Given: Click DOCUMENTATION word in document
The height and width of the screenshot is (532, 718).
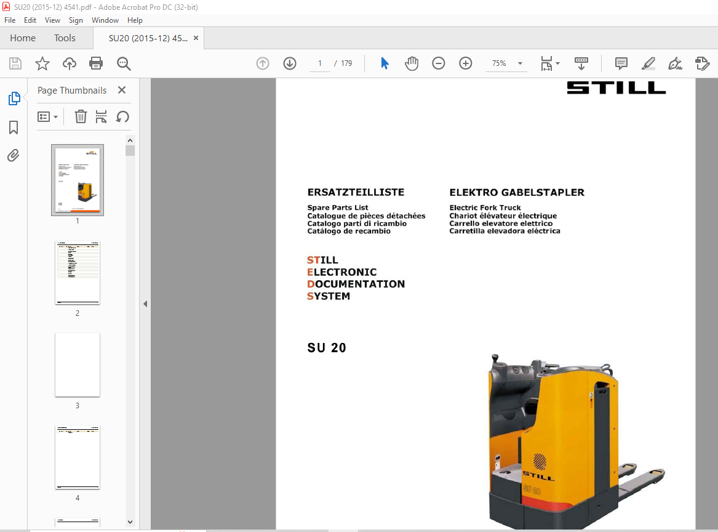Looking at the screenshot, I should coord(356,284).
